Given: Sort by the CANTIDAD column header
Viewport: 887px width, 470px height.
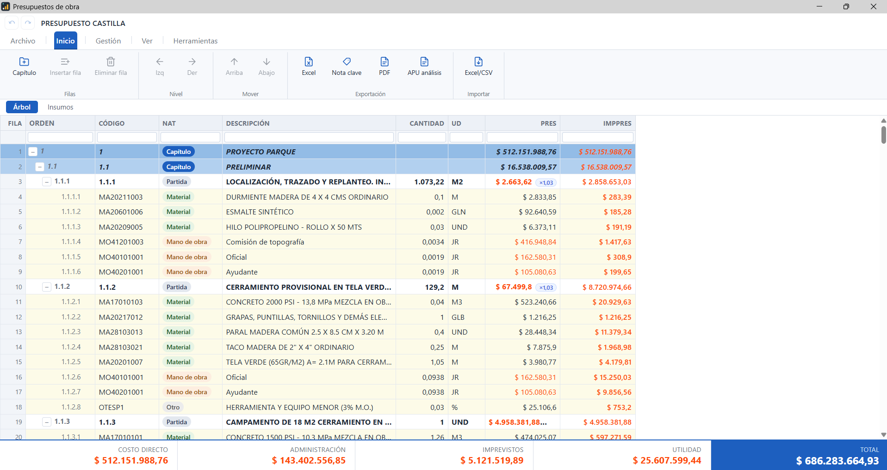Looking at the screenshot, I should [422, 123].
